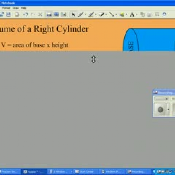Click the formula 'V = area of base x height'
The image size is (175, 175).
pyautogui.click(x=35, y=45)
